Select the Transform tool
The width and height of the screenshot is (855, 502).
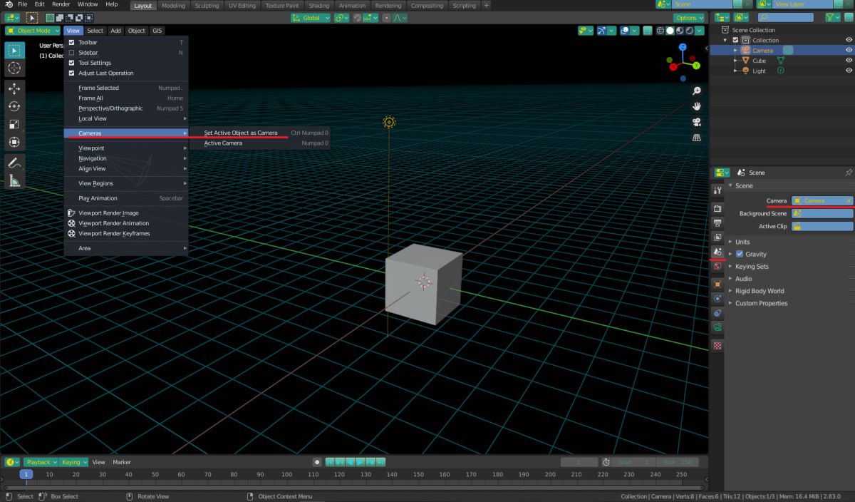coord(14,142)
